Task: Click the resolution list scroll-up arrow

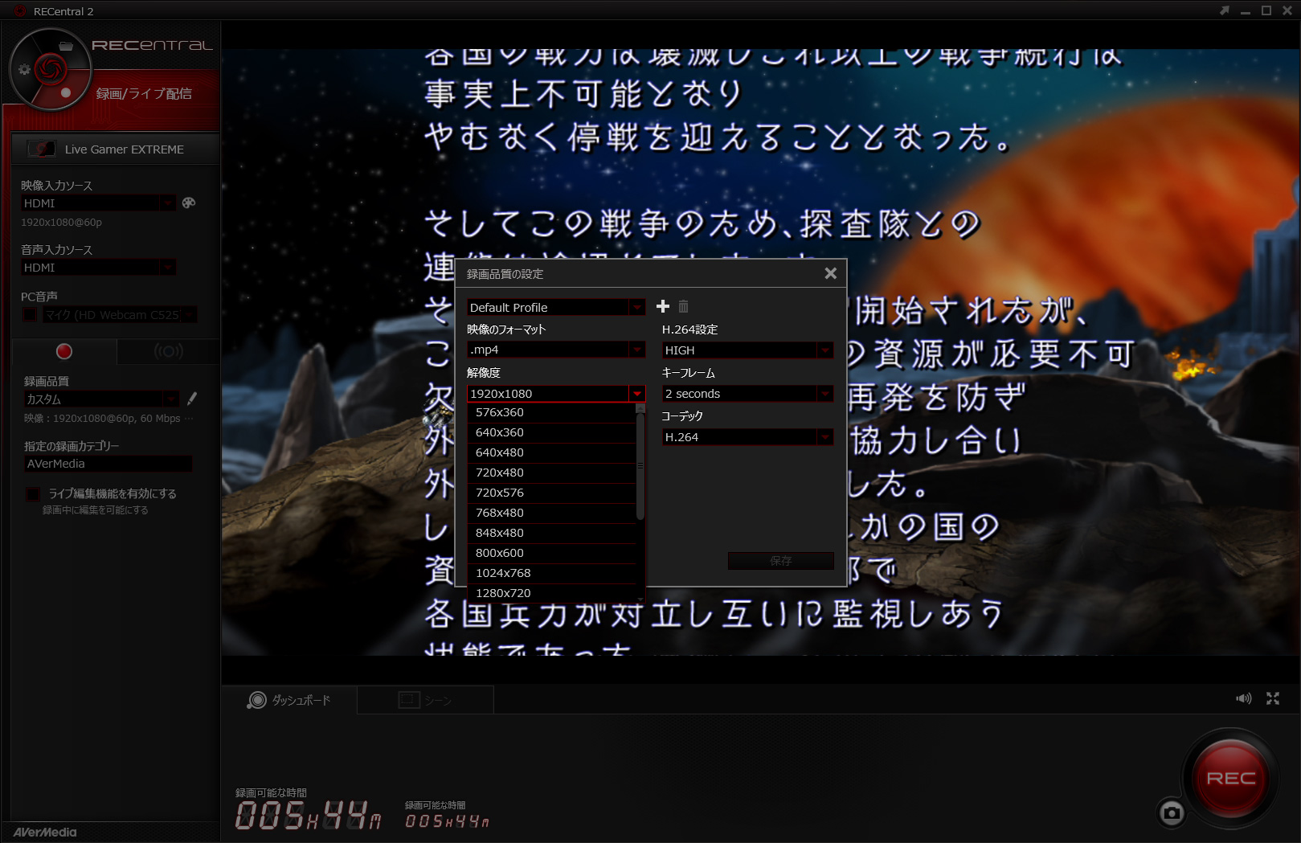Action: (x=640, y=408)
